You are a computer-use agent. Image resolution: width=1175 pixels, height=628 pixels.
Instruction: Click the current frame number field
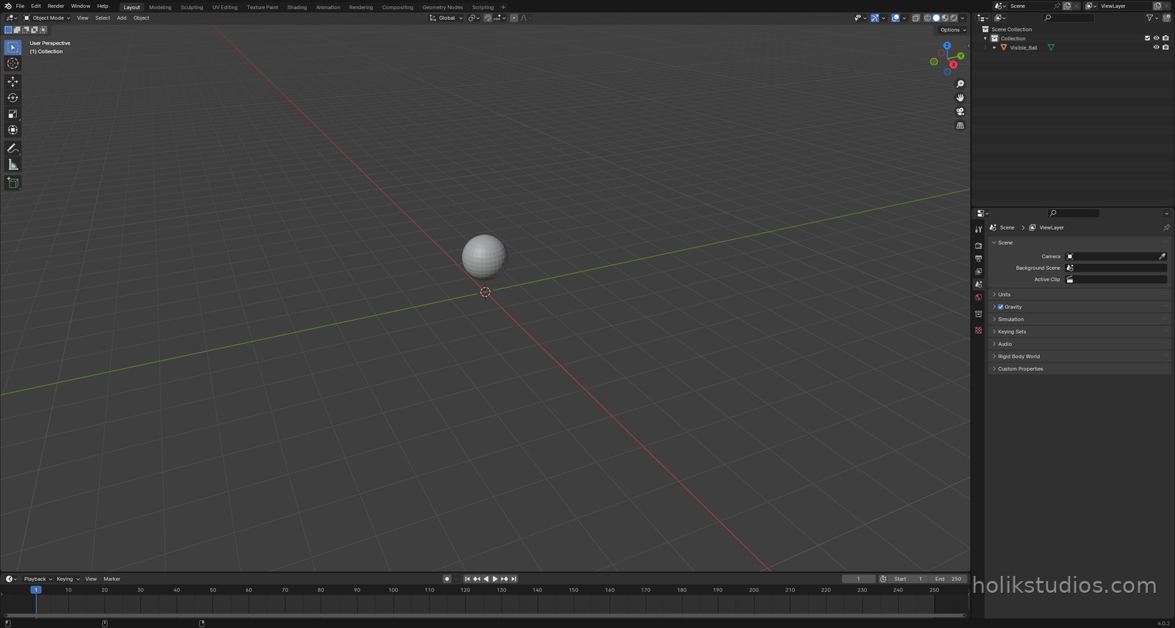[x=858, y=579]
